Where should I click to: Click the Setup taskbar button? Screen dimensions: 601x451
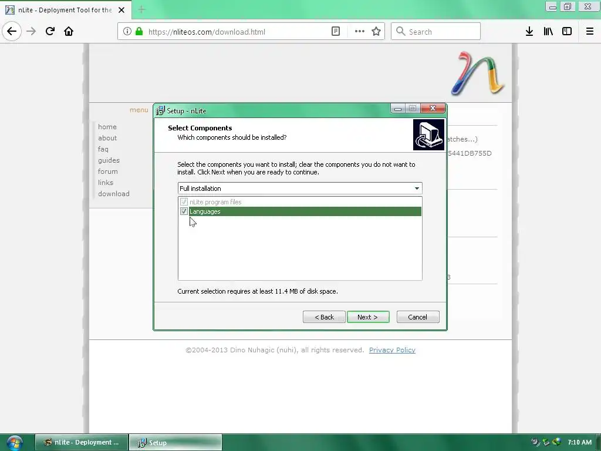pos(175,442)
